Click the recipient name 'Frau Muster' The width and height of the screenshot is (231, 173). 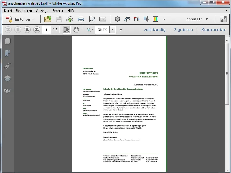pos(88,69)
